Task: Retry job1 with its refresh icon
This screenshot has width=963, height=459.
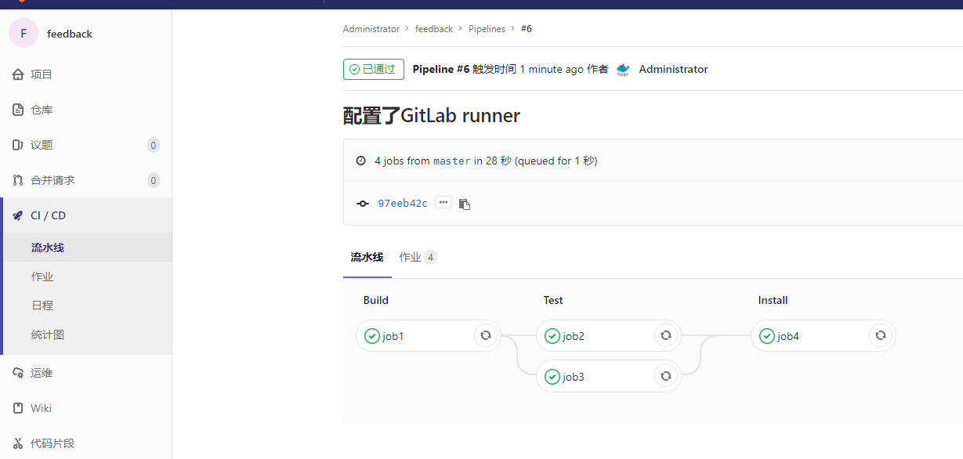Action: click(486, 335)
